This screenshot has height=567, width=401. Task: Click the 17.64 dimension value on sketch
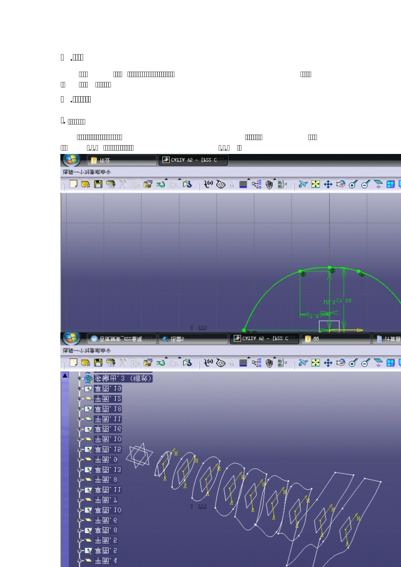[343, 301]
